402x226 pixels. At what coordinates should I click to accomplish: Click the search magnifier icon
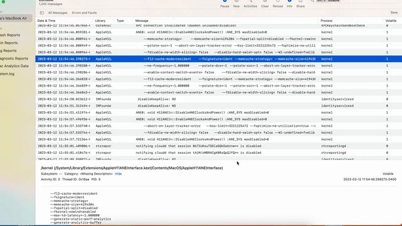click(x=312, y=1)
